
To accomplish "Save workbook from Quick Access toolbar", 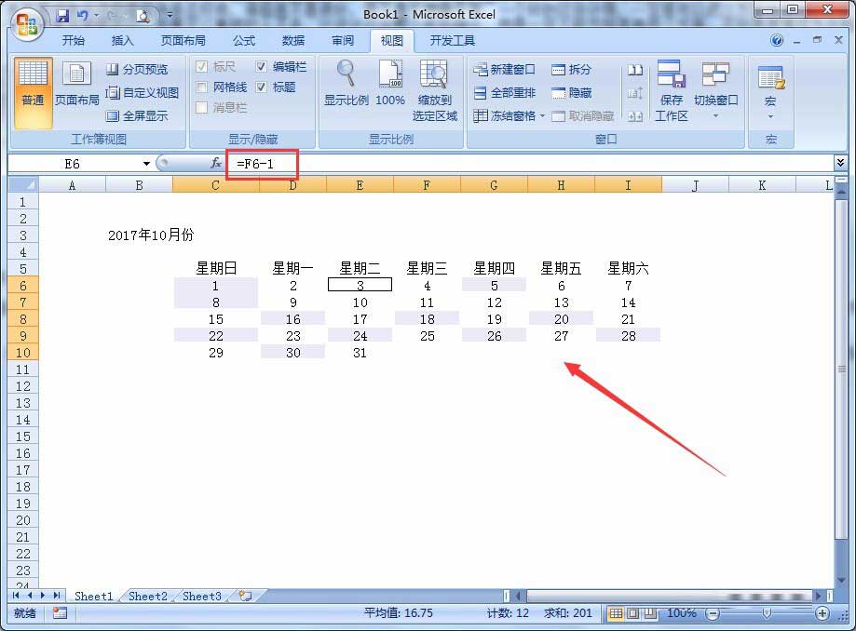I will (x=62, y=16).
